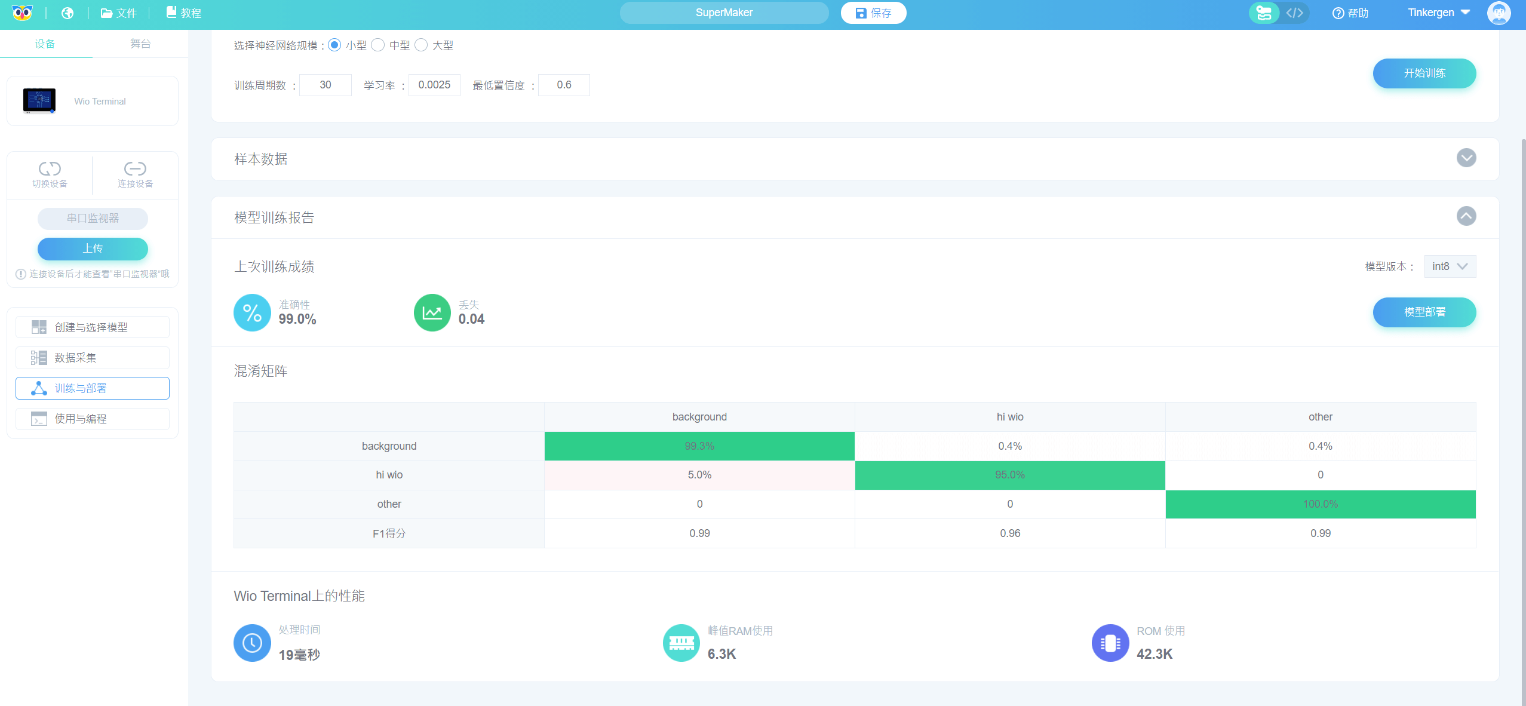Switch to code view icon

(x=1294, y=13)
